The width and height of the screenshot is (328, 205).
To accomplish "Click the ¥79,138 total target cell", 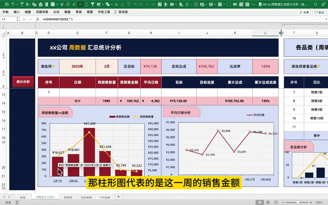I will click(151, 66).
